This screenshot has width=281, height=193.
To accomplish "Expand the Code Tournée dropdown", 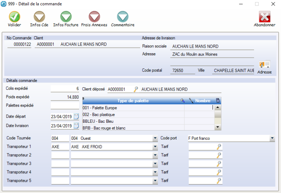I will [155, 138].
